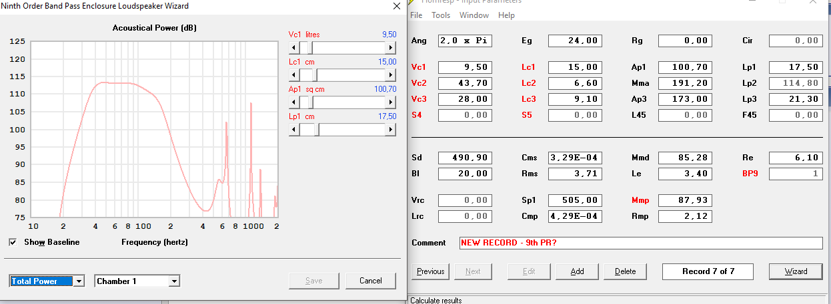This screenshot has width=831, height=304.
Task: Click the red BP9 label
Action: click(x=751, y=174)
